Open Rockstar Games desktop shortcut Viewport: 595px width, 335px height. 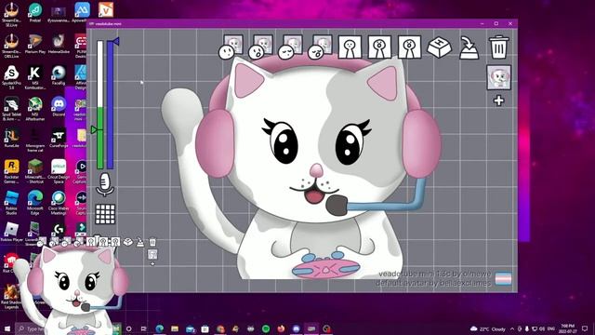tap(11, 171)
